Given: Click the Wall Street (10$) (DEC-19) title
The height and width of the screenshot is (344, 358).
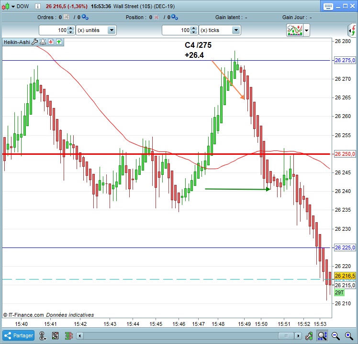Looking at the screenshot, I should point(144,6).
